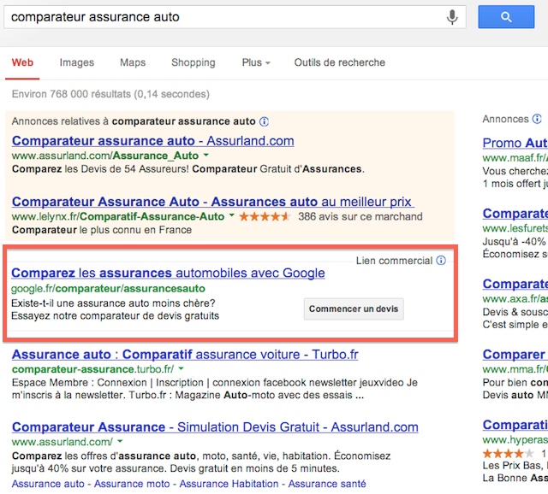Screen dimensions: 548x494
Task: Open 'Comparez les assurances automobiles avec Google'
Action: point(168,273)
